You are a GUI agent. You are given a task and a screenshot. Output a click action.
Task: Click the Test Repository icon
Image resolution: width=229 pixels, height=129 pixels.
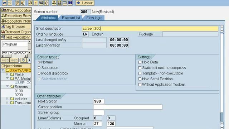pyautogui.click(x=3, y=37)
